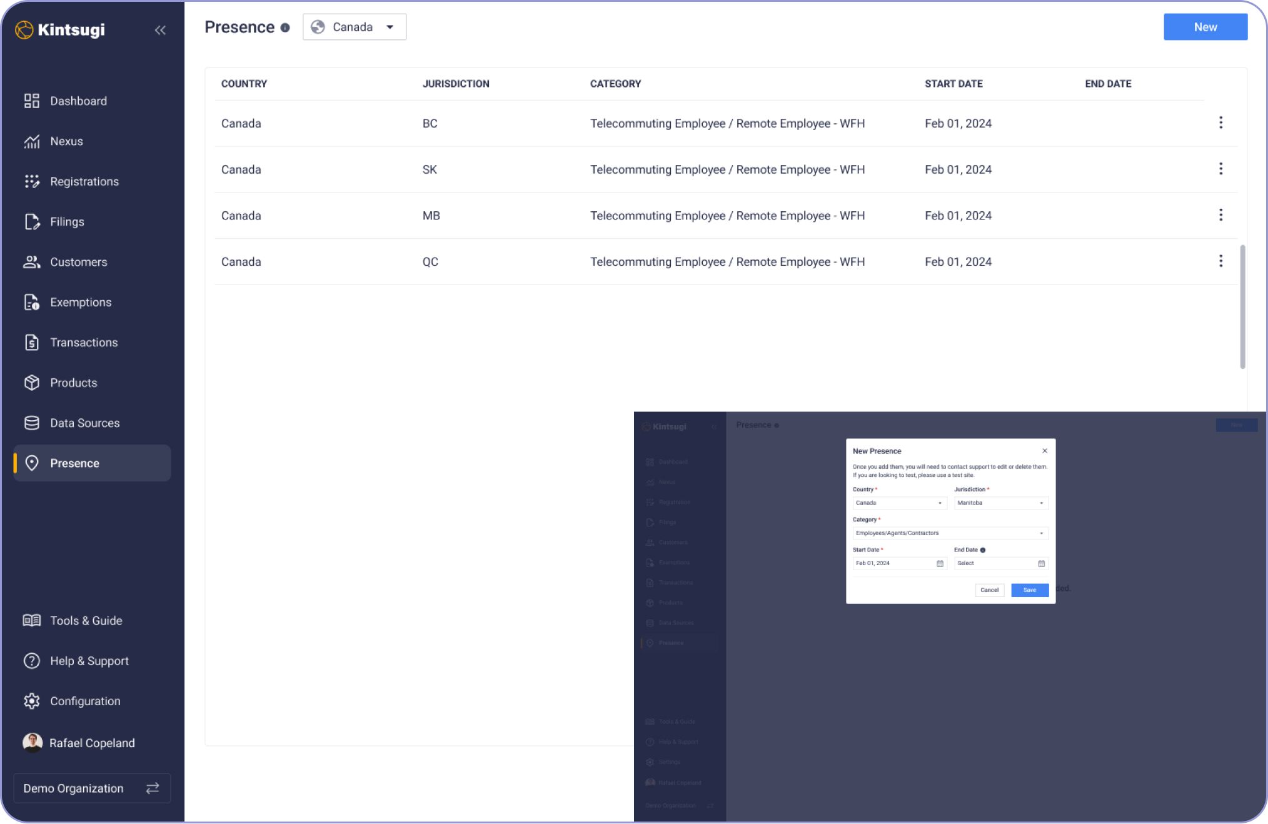Click the Exemptions icon in sidebar
1268x824 pixels.
(31, 303)
